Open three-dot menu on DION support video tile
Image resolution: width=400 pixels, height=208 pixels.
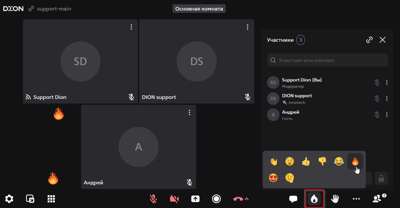(x=248, y=27)
